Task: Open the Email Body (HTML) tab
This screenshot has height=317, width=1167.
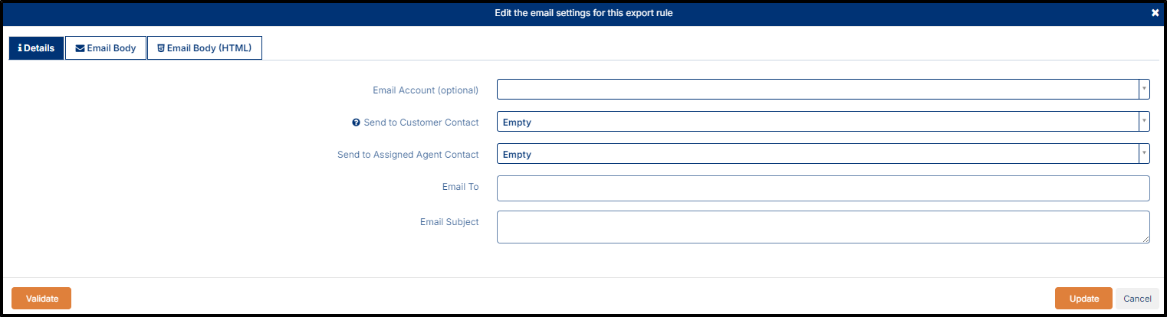Action: [205, 48]
